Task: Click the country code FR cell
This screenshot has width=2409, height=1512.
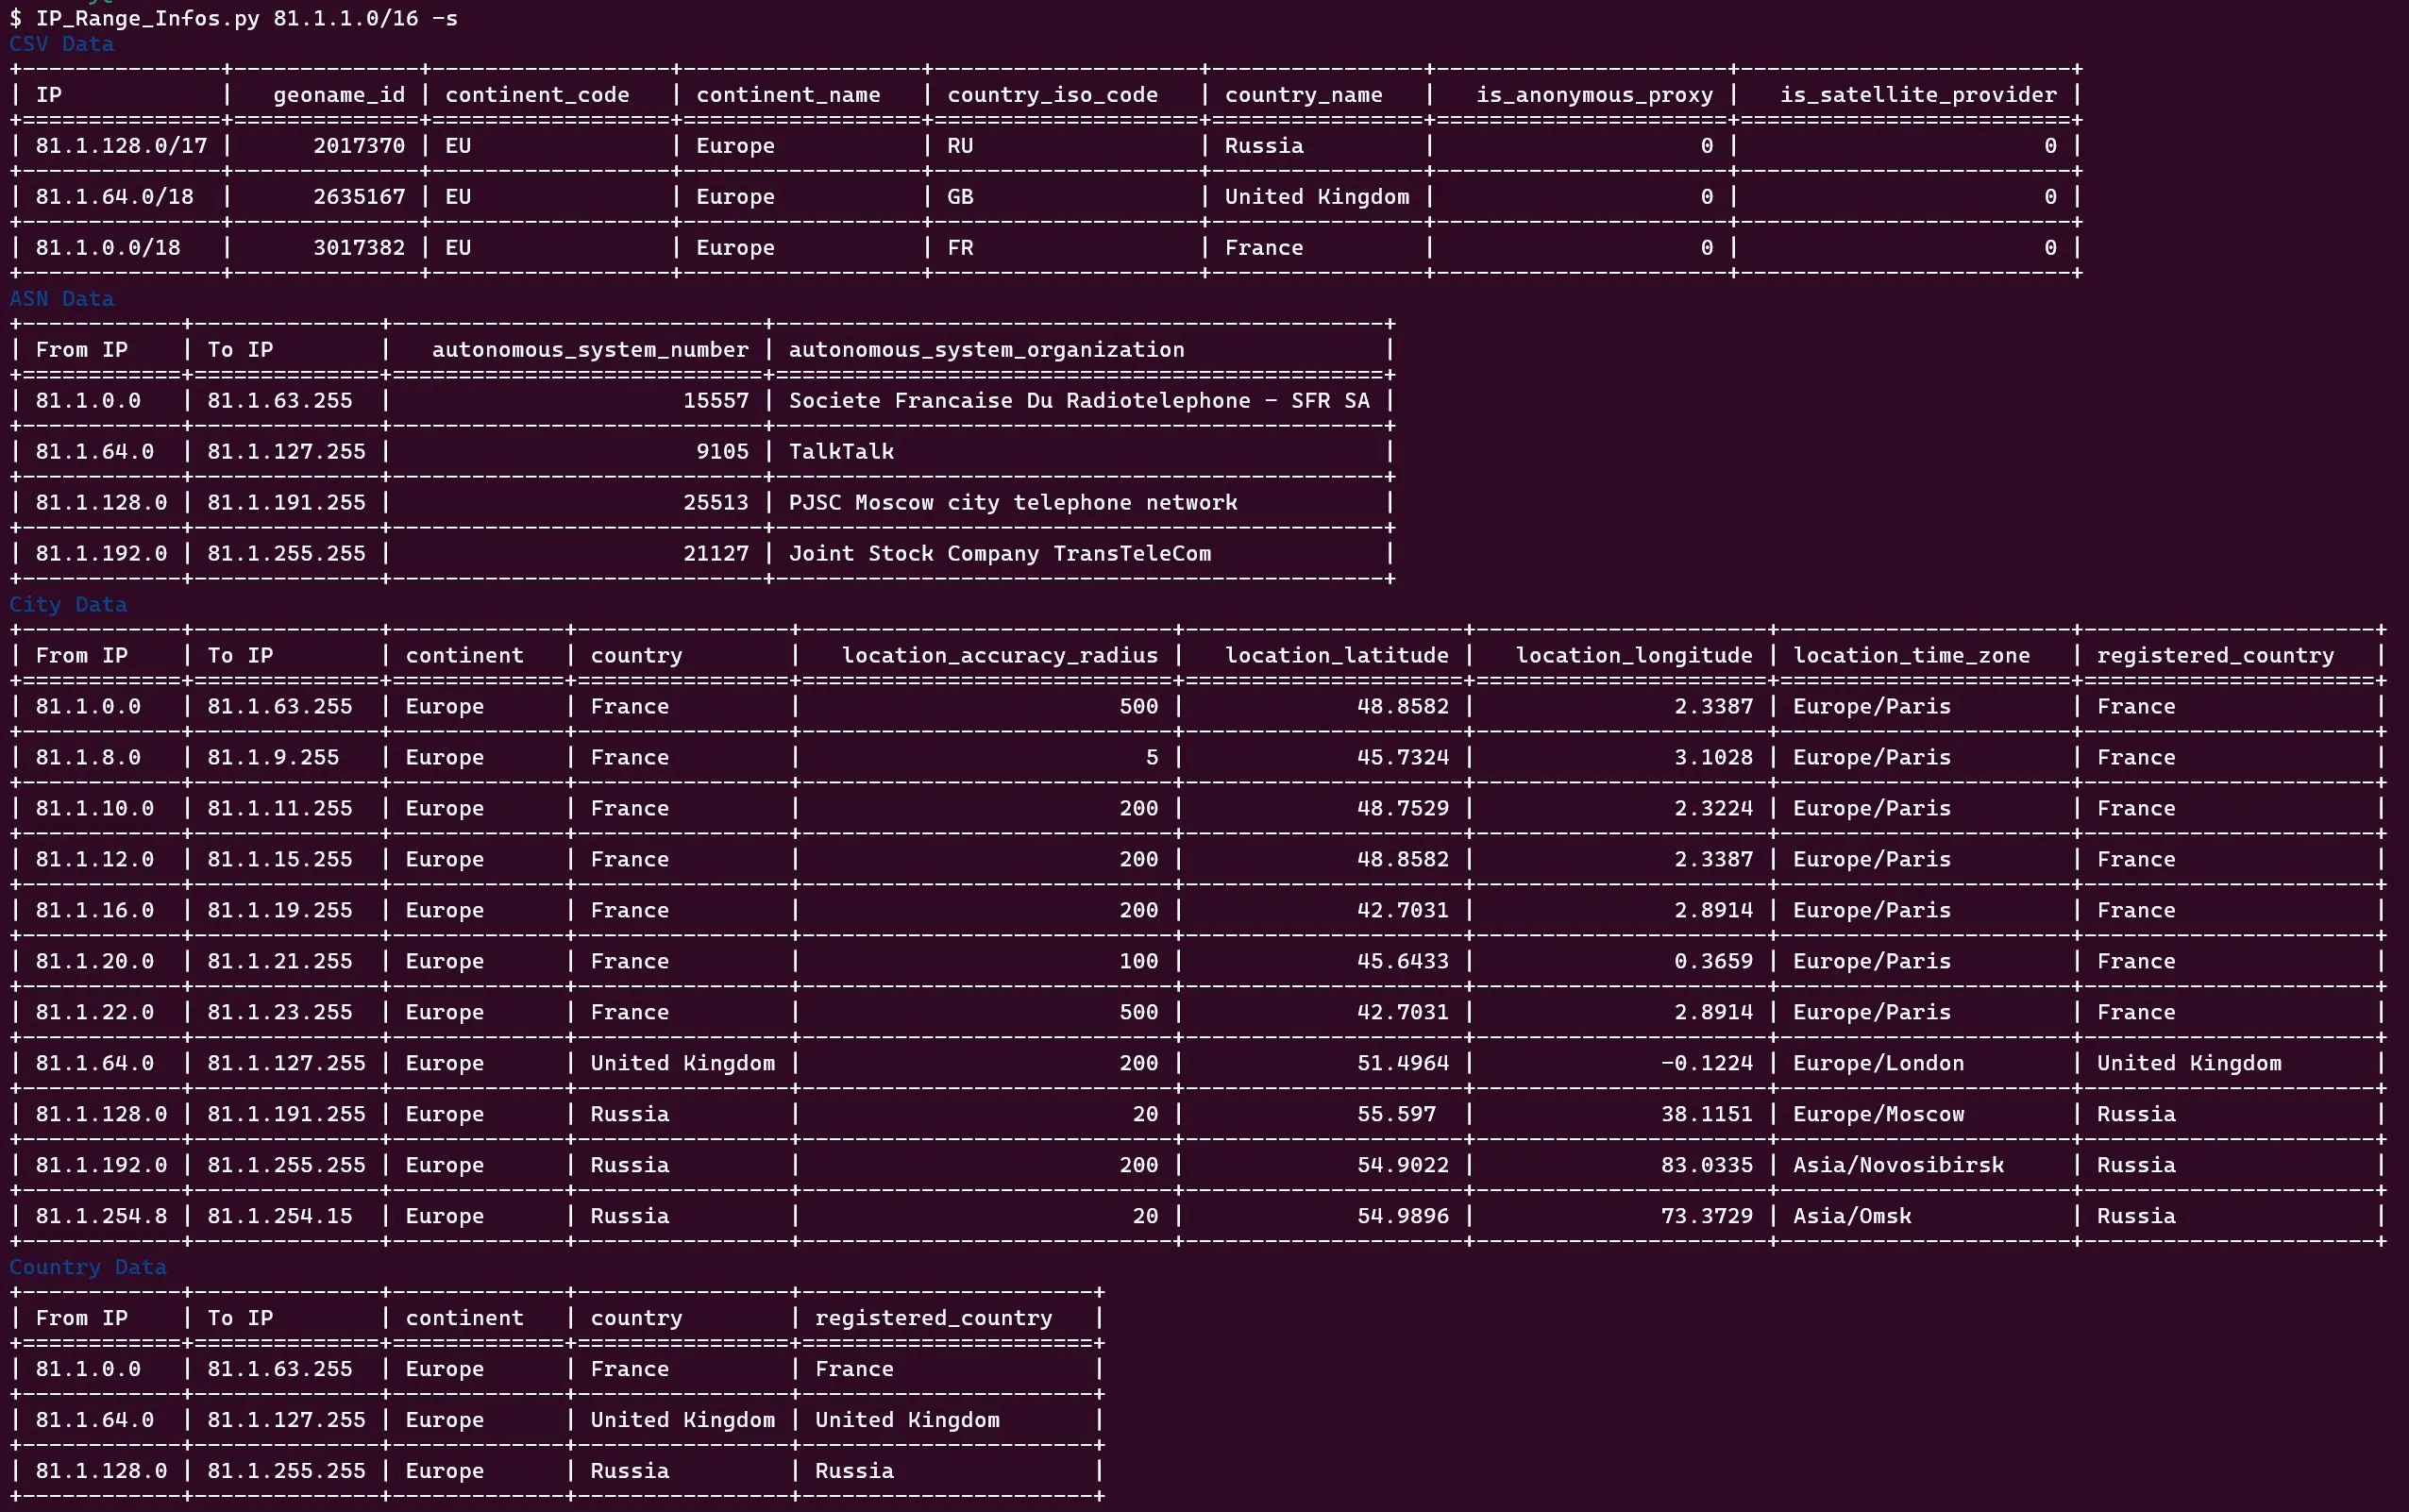Action: tap(960, 248)
